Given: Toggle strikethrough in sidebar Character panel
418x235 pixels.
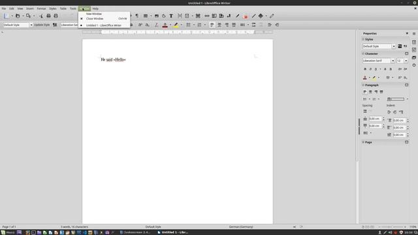Looking at the screenshot, I should [x=385, y=69].
